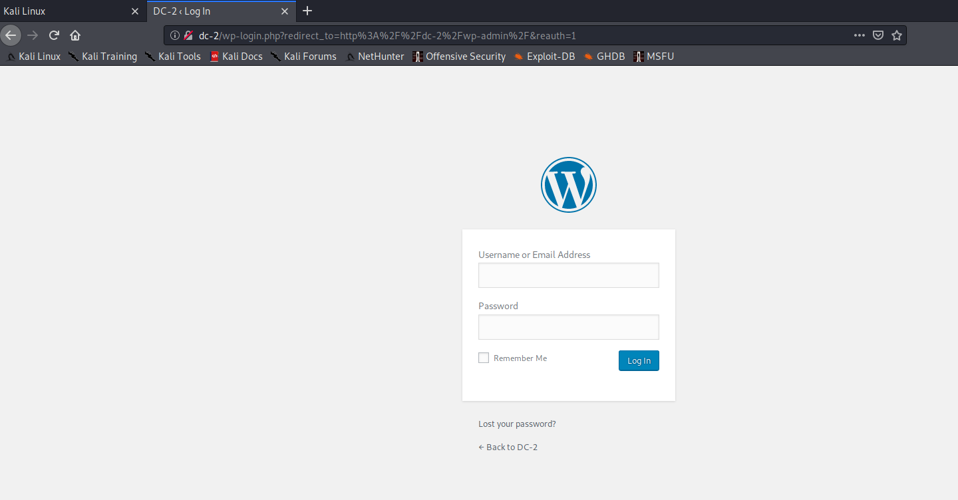
Task: Reload the current page
Action: pos(55,35)
